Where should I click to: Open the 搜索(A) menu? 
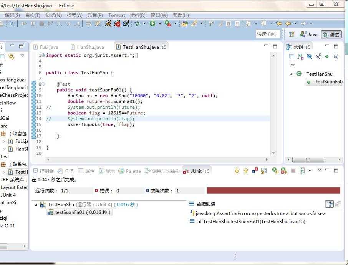coord(75,15)
